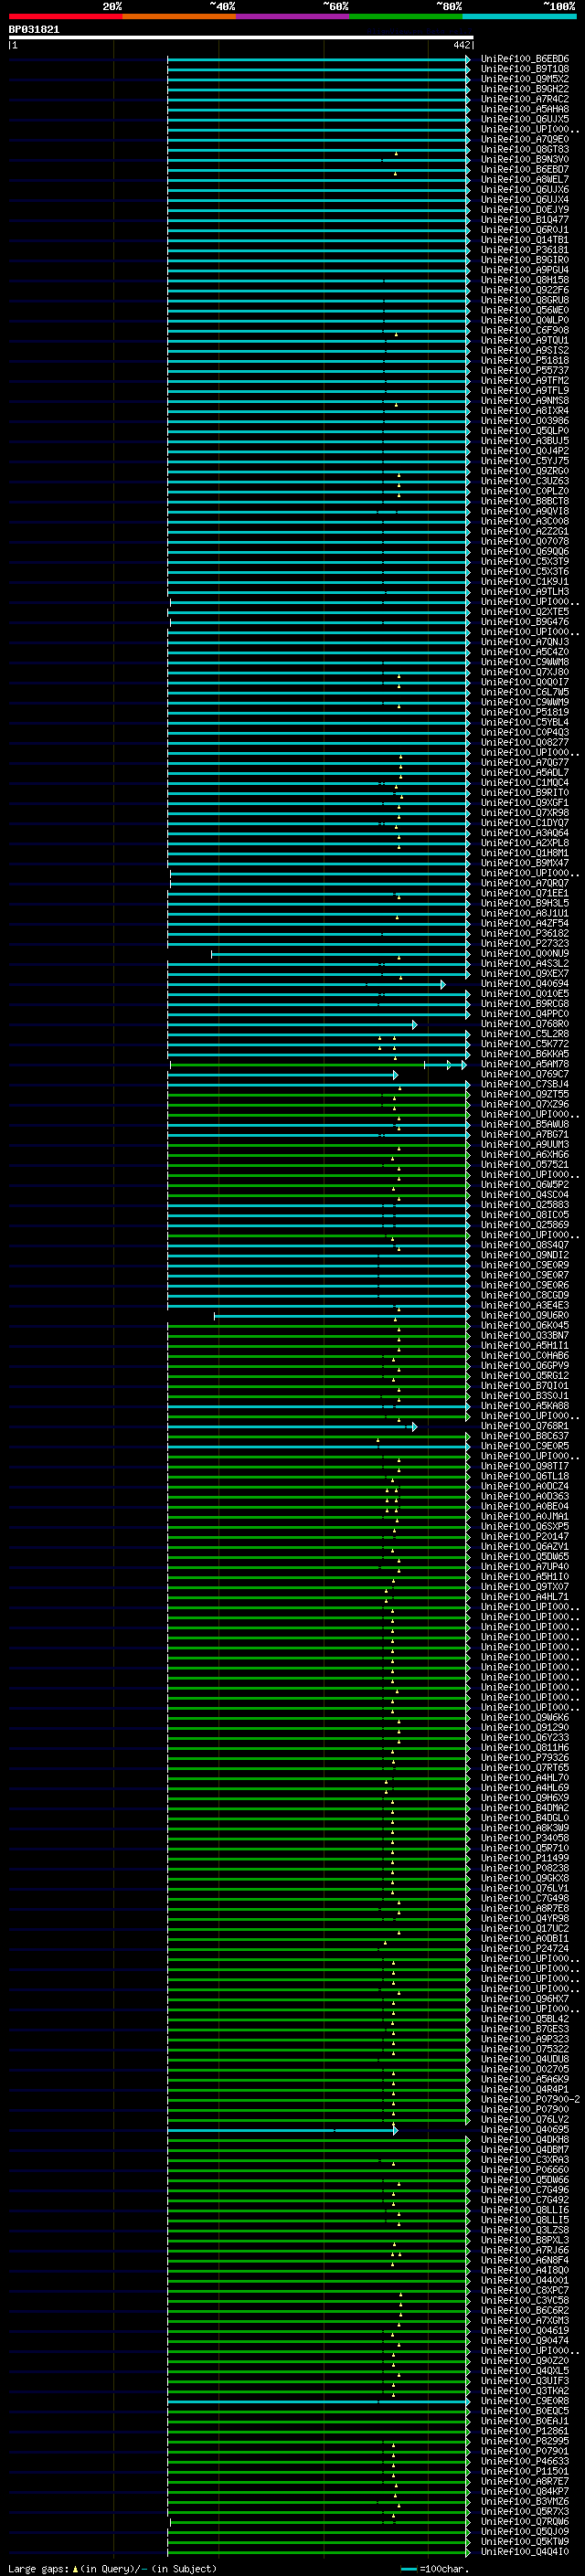Select the UniRef100_Q768R0 label
Image resolution: width=585 pixels, height=2576 pixels.
click(525, 1024)
